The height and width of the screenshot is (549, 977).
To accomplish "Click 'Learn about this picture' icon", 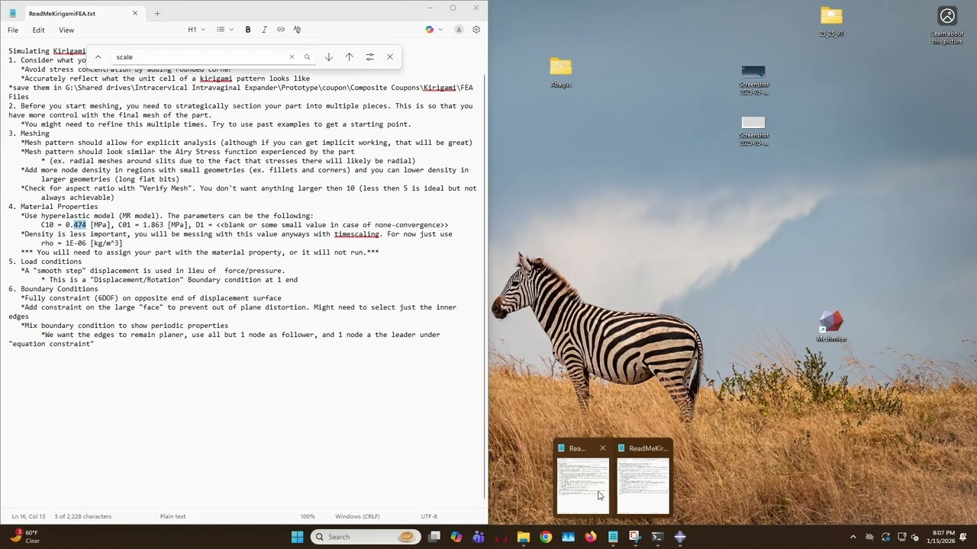I will pos(947,25).
